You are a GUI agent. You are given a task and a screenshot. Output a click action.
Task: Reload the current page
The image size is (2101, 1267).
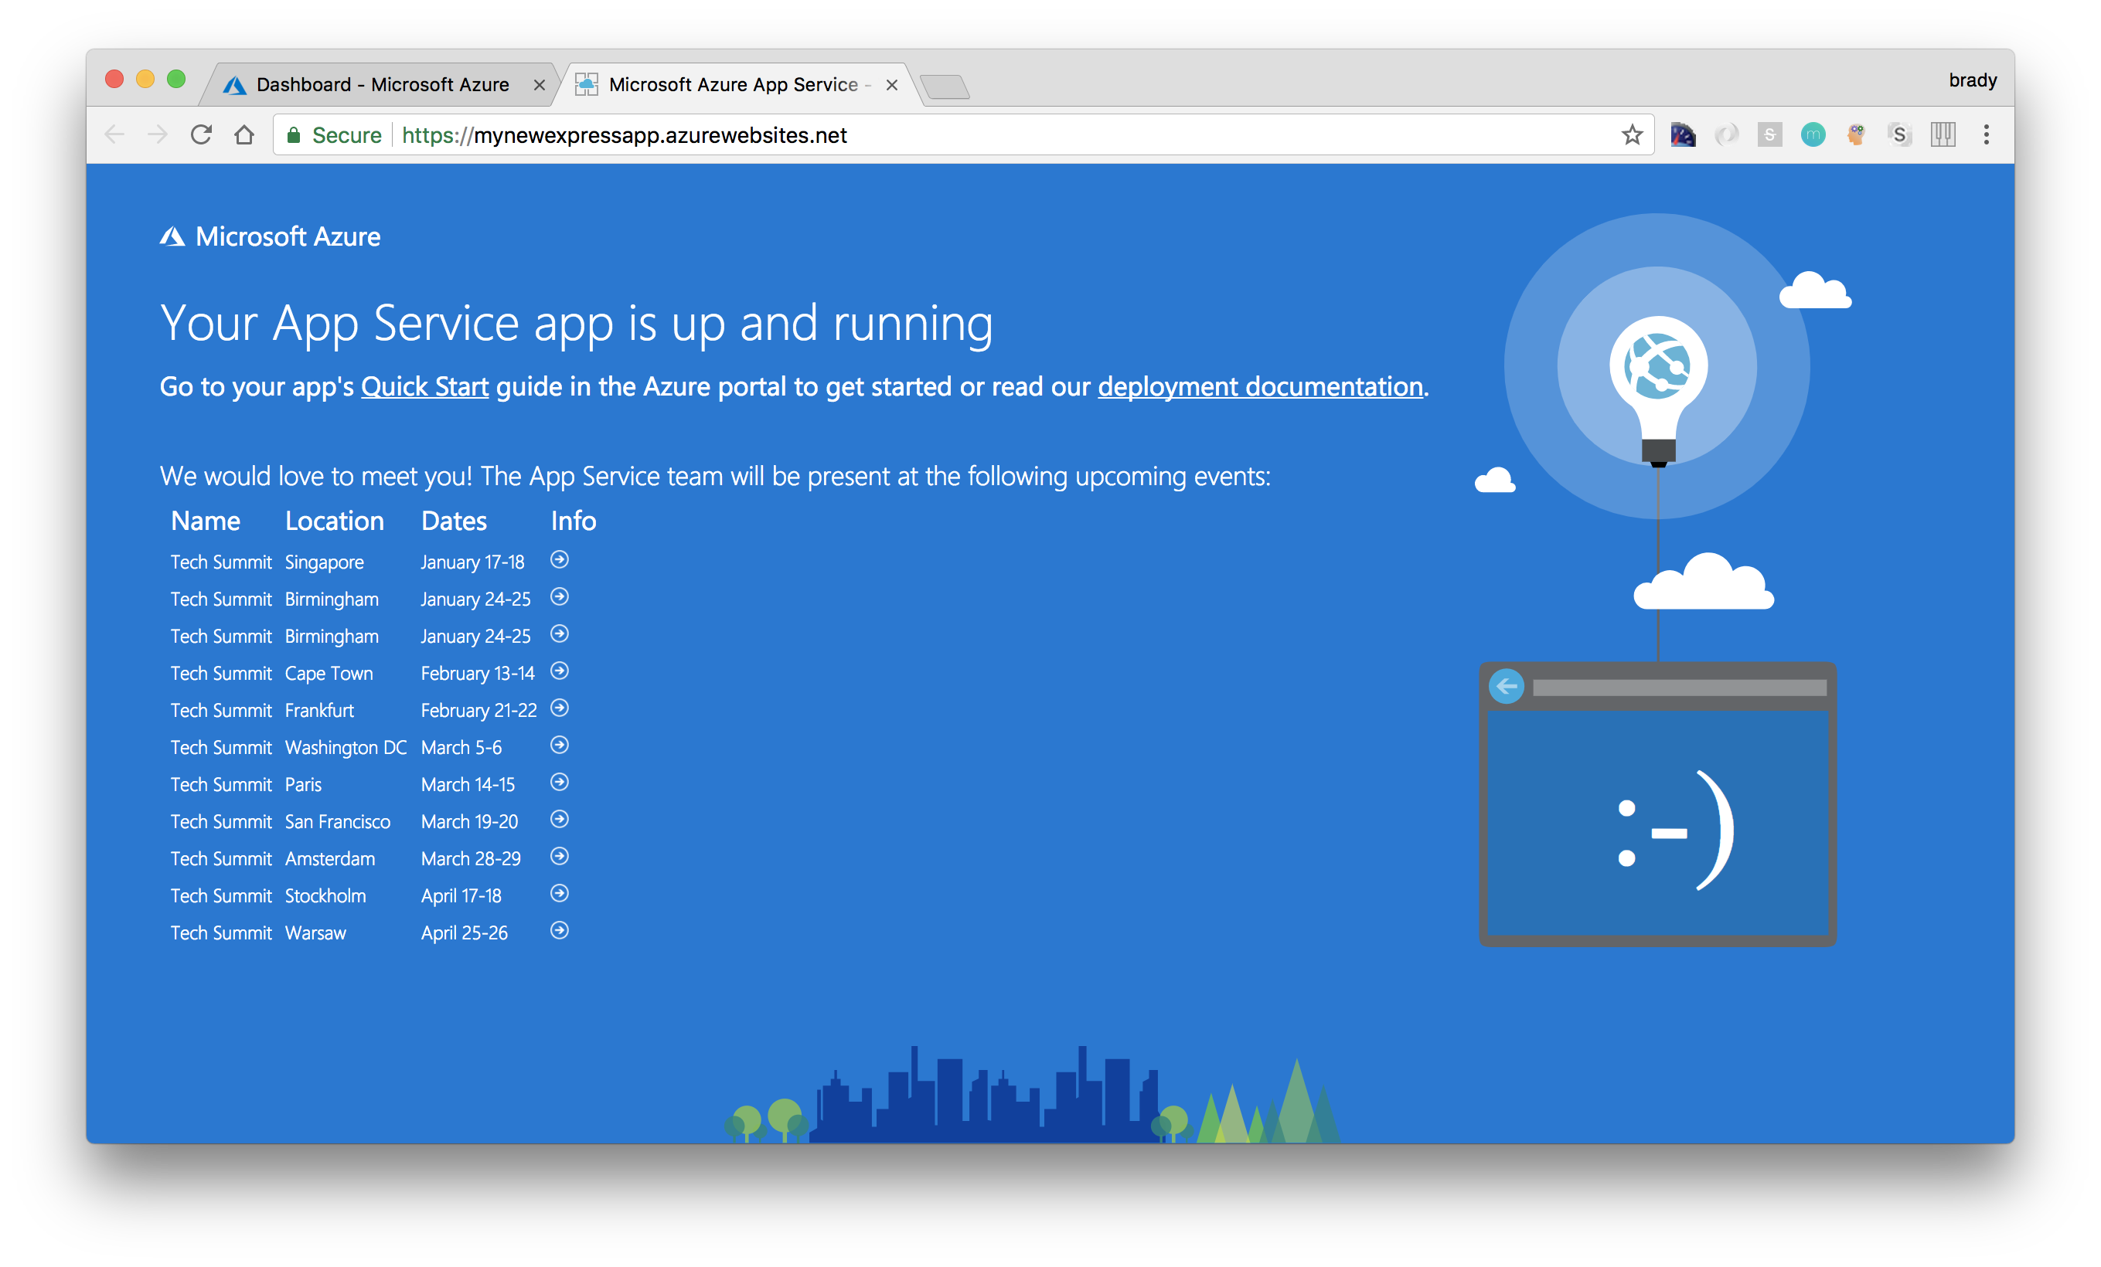coord(201,134)
